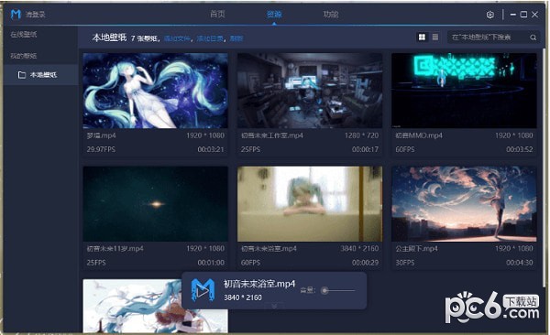Click the blue M app logo
The image size is (550, 335).
point(16,14)
